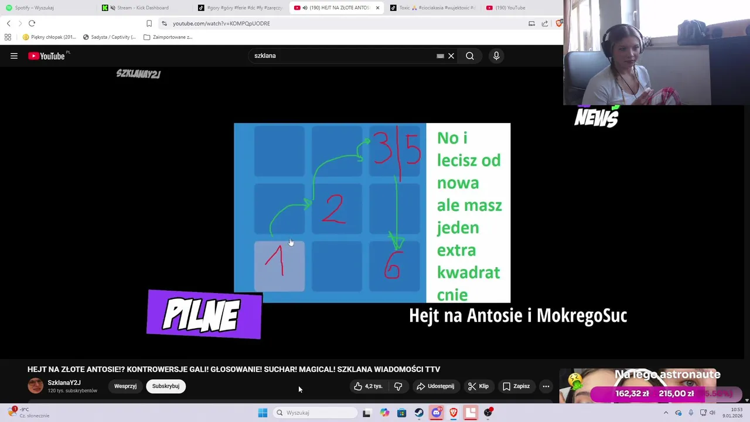Click the Wesprzyj button
This screenshot has width=750, height=422.
pos(125,386)
